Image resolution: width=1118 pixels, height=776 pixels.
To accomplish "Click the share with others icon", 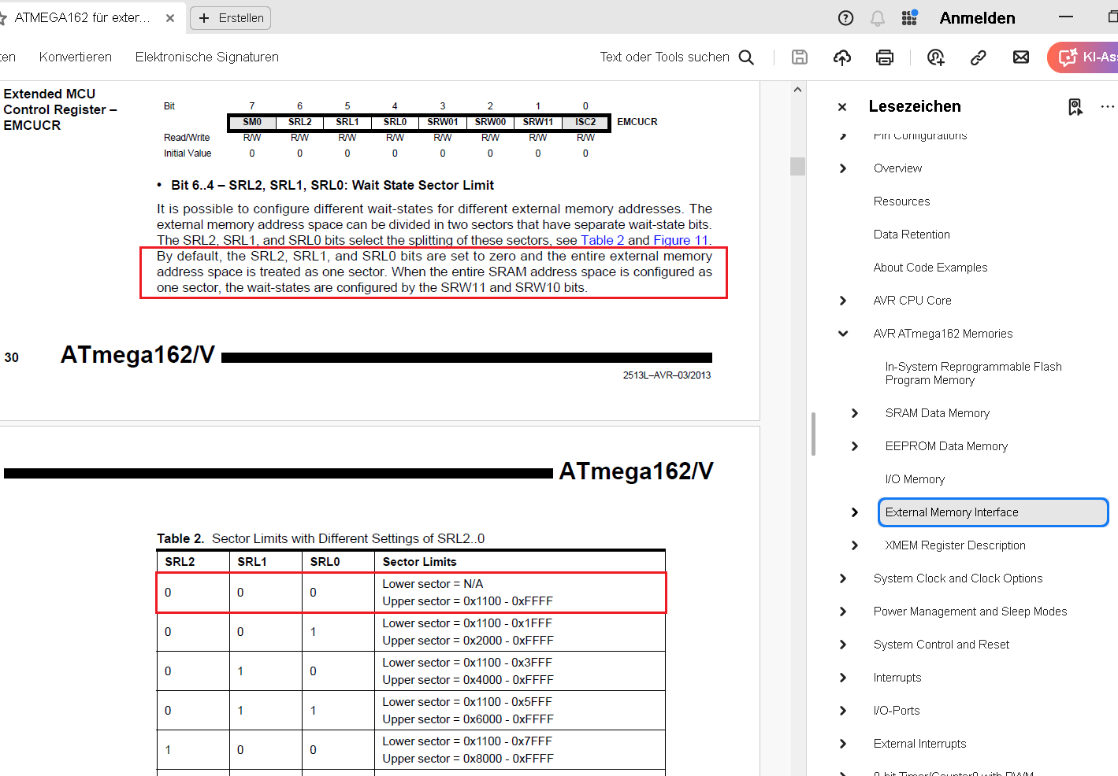I will (x=936, y=57).
